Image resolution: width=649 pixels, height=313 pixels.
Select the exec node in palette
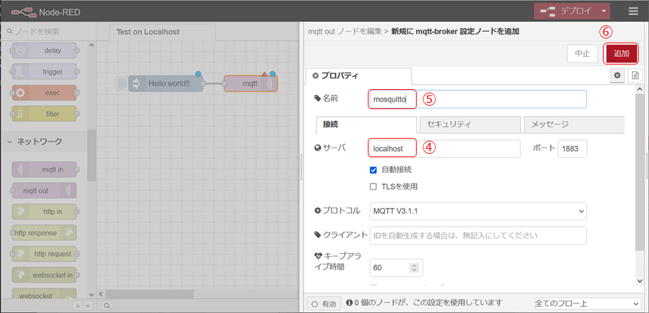pos(44,92)
